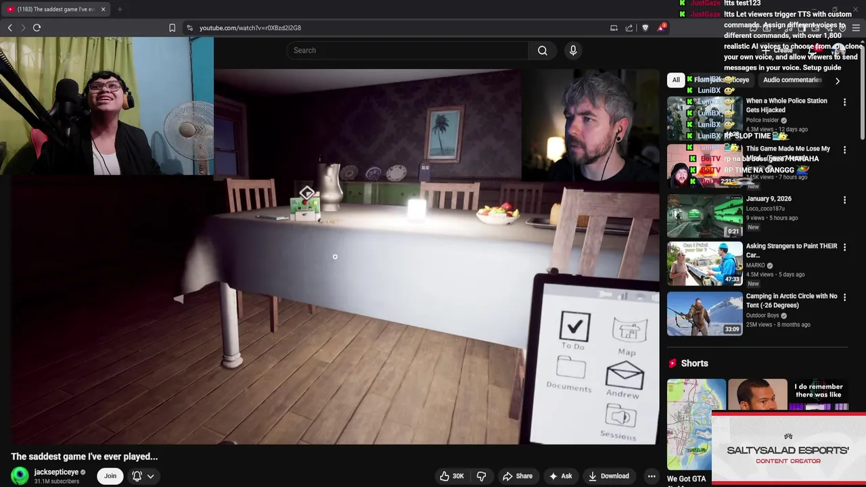
Task: Open menu for 'January 9, 2026' video
Action: pos(844,200)
